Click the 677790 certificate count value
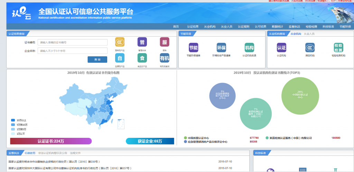 (x=254, y=138)
